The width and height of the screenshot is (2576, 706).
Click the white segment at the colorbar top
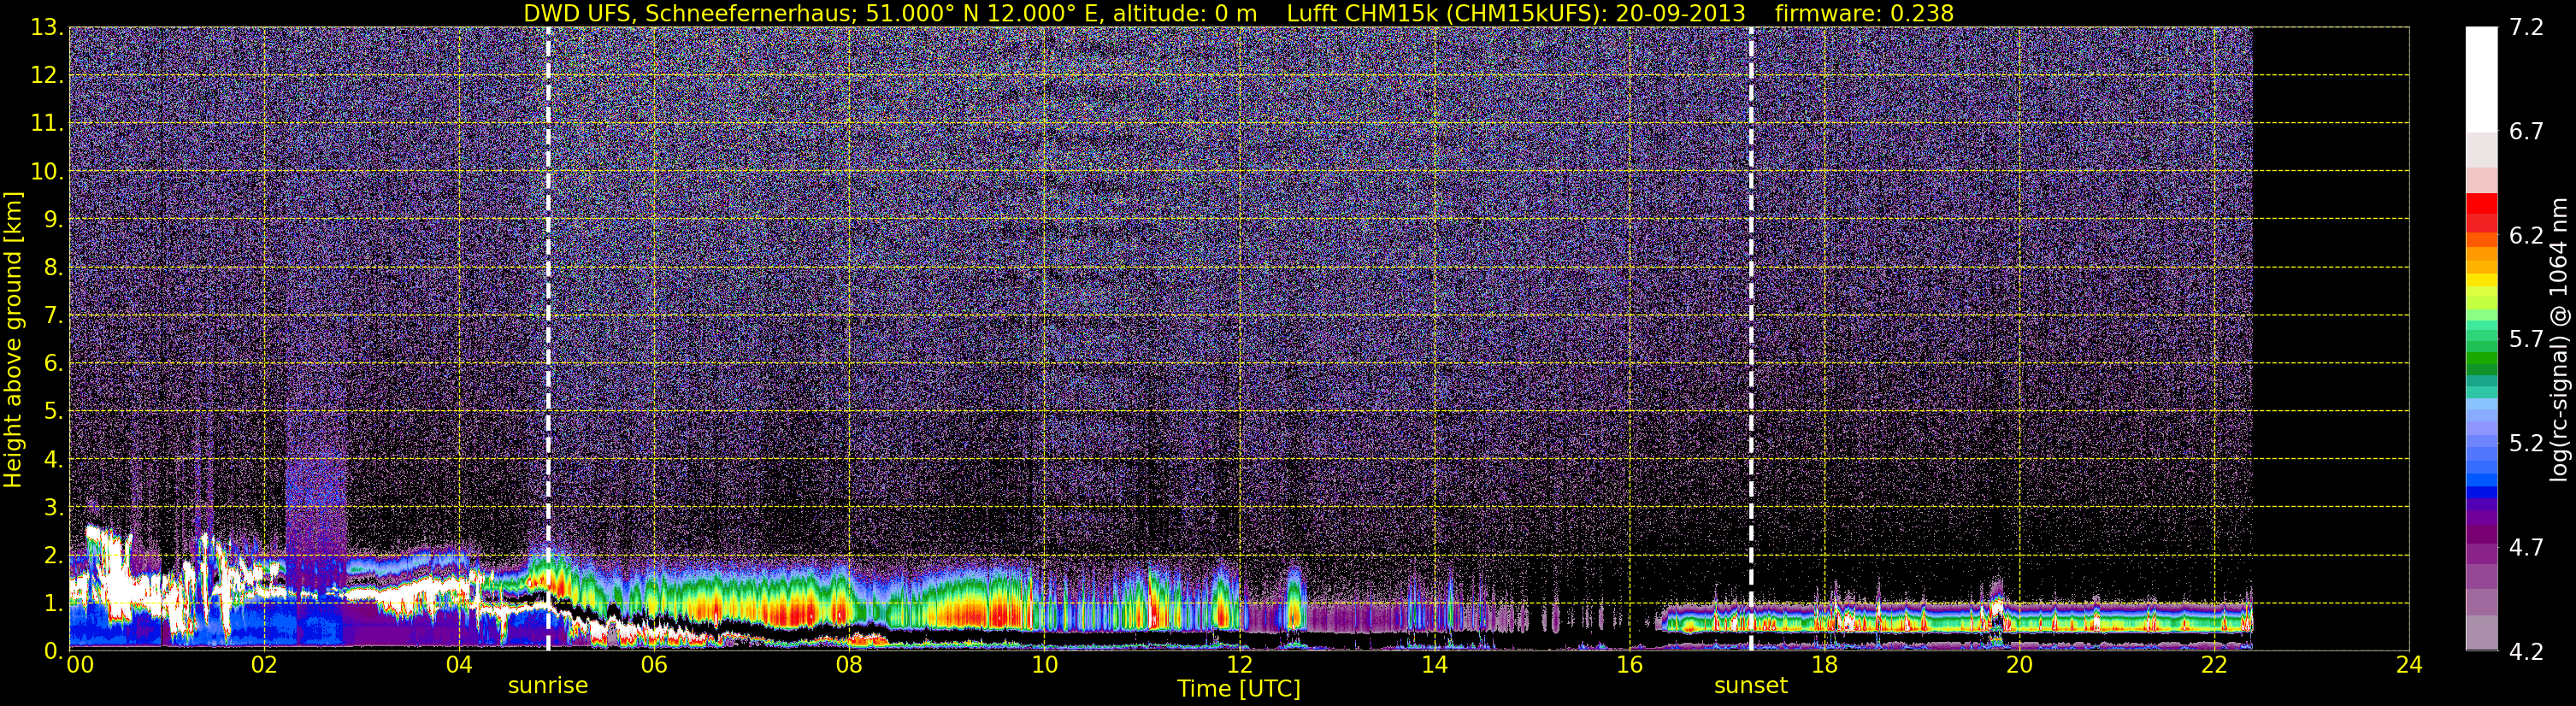pos(2481,80)
